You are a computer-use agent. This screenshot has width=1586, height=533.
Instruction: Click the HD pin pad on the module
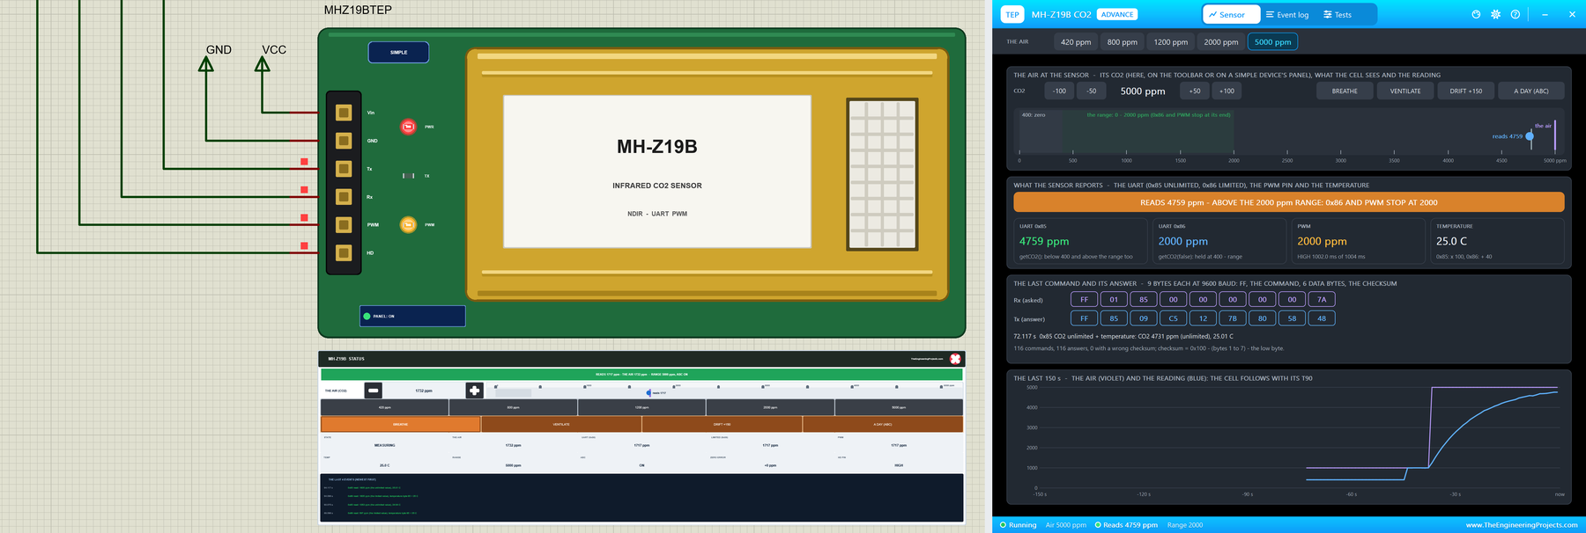pos(344,253)
